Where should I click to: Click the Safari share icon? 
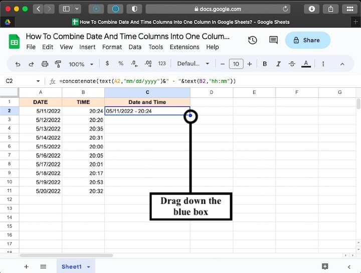point(330,9)
